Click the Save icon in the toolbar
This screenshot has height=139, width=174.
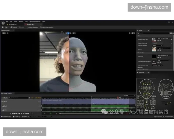click(3, 27)
